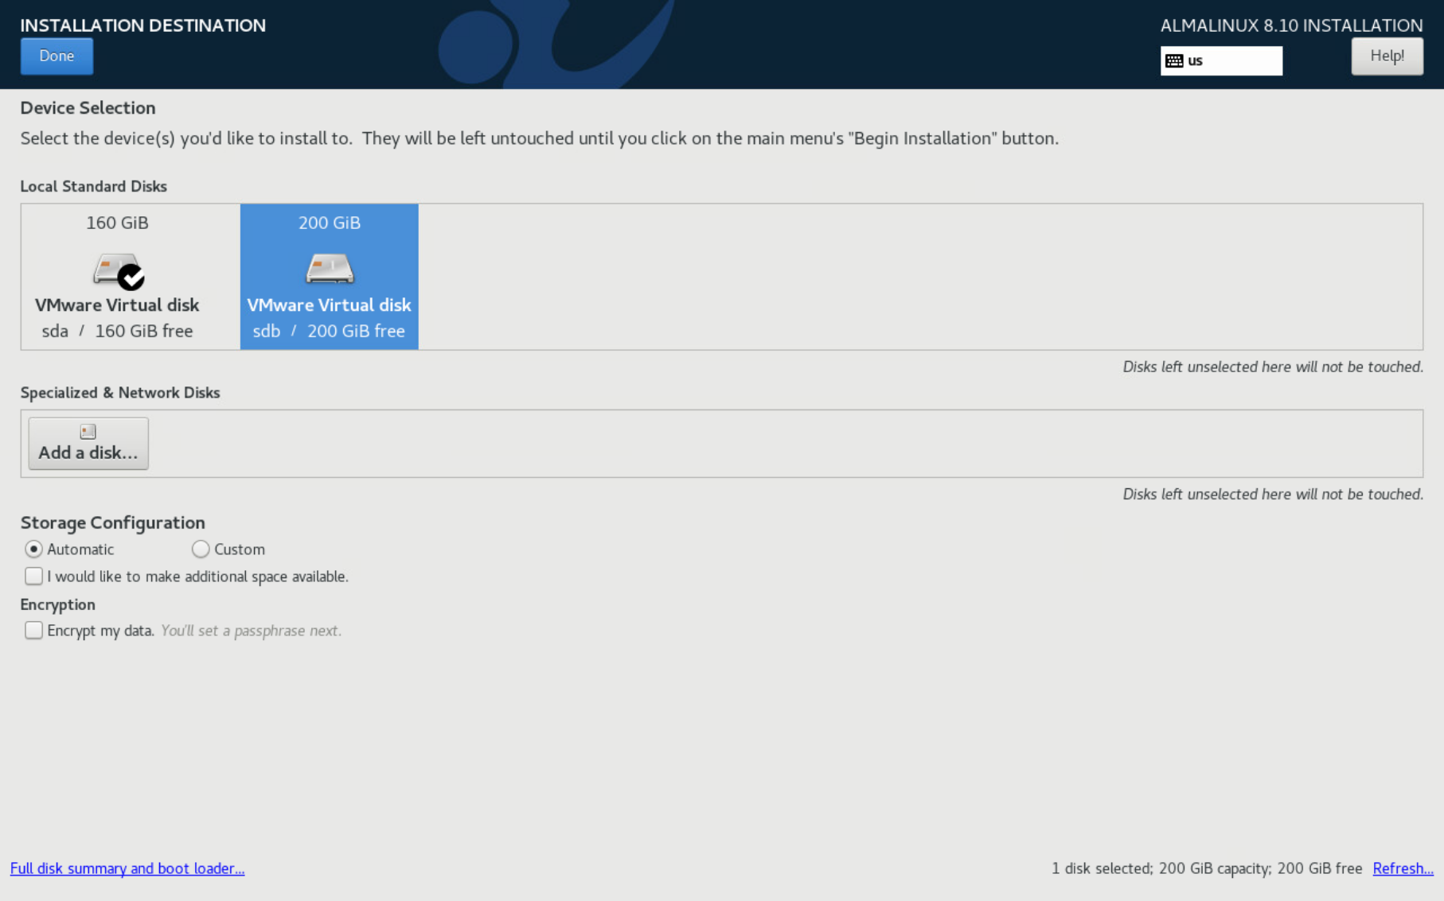
Task: Click the sda hard drive icon
Action: 112,269
